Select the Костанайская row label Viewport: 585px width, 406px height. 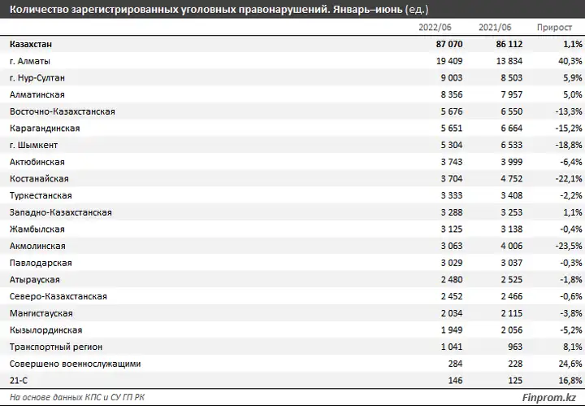point(39,178)
